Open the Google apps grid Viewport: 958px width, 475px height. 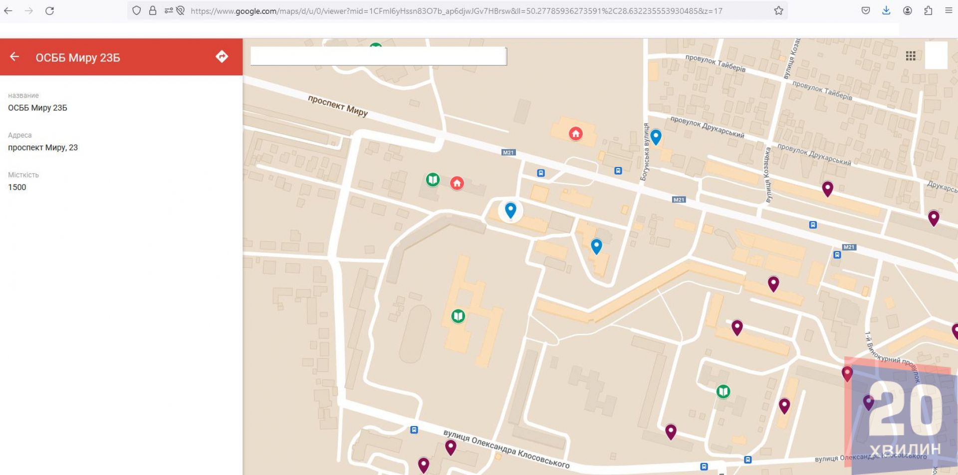[x=911, y=56]
